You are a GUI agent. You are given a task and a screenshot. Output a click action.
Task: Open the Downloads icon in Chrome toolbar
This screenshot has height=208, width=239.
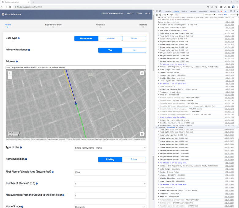pyautogui.click(x=225, y=7)
